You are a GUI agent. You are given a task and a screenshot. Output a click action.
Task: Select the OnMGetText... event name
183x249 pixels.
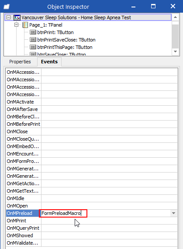(x=23, y=191)
